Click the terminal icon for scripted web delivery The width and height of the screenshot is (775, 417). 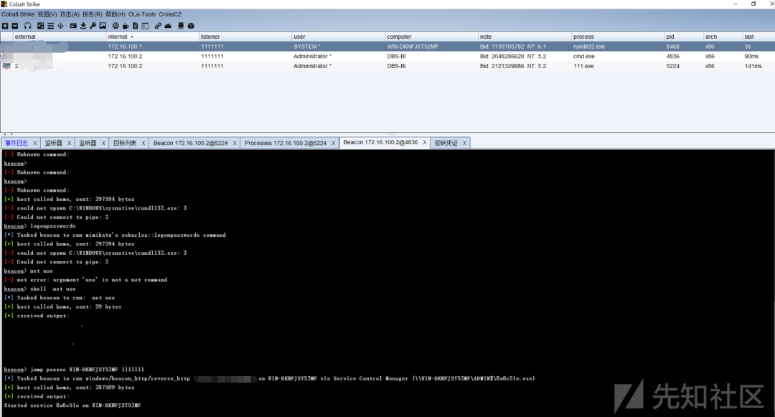coord(145,26)
